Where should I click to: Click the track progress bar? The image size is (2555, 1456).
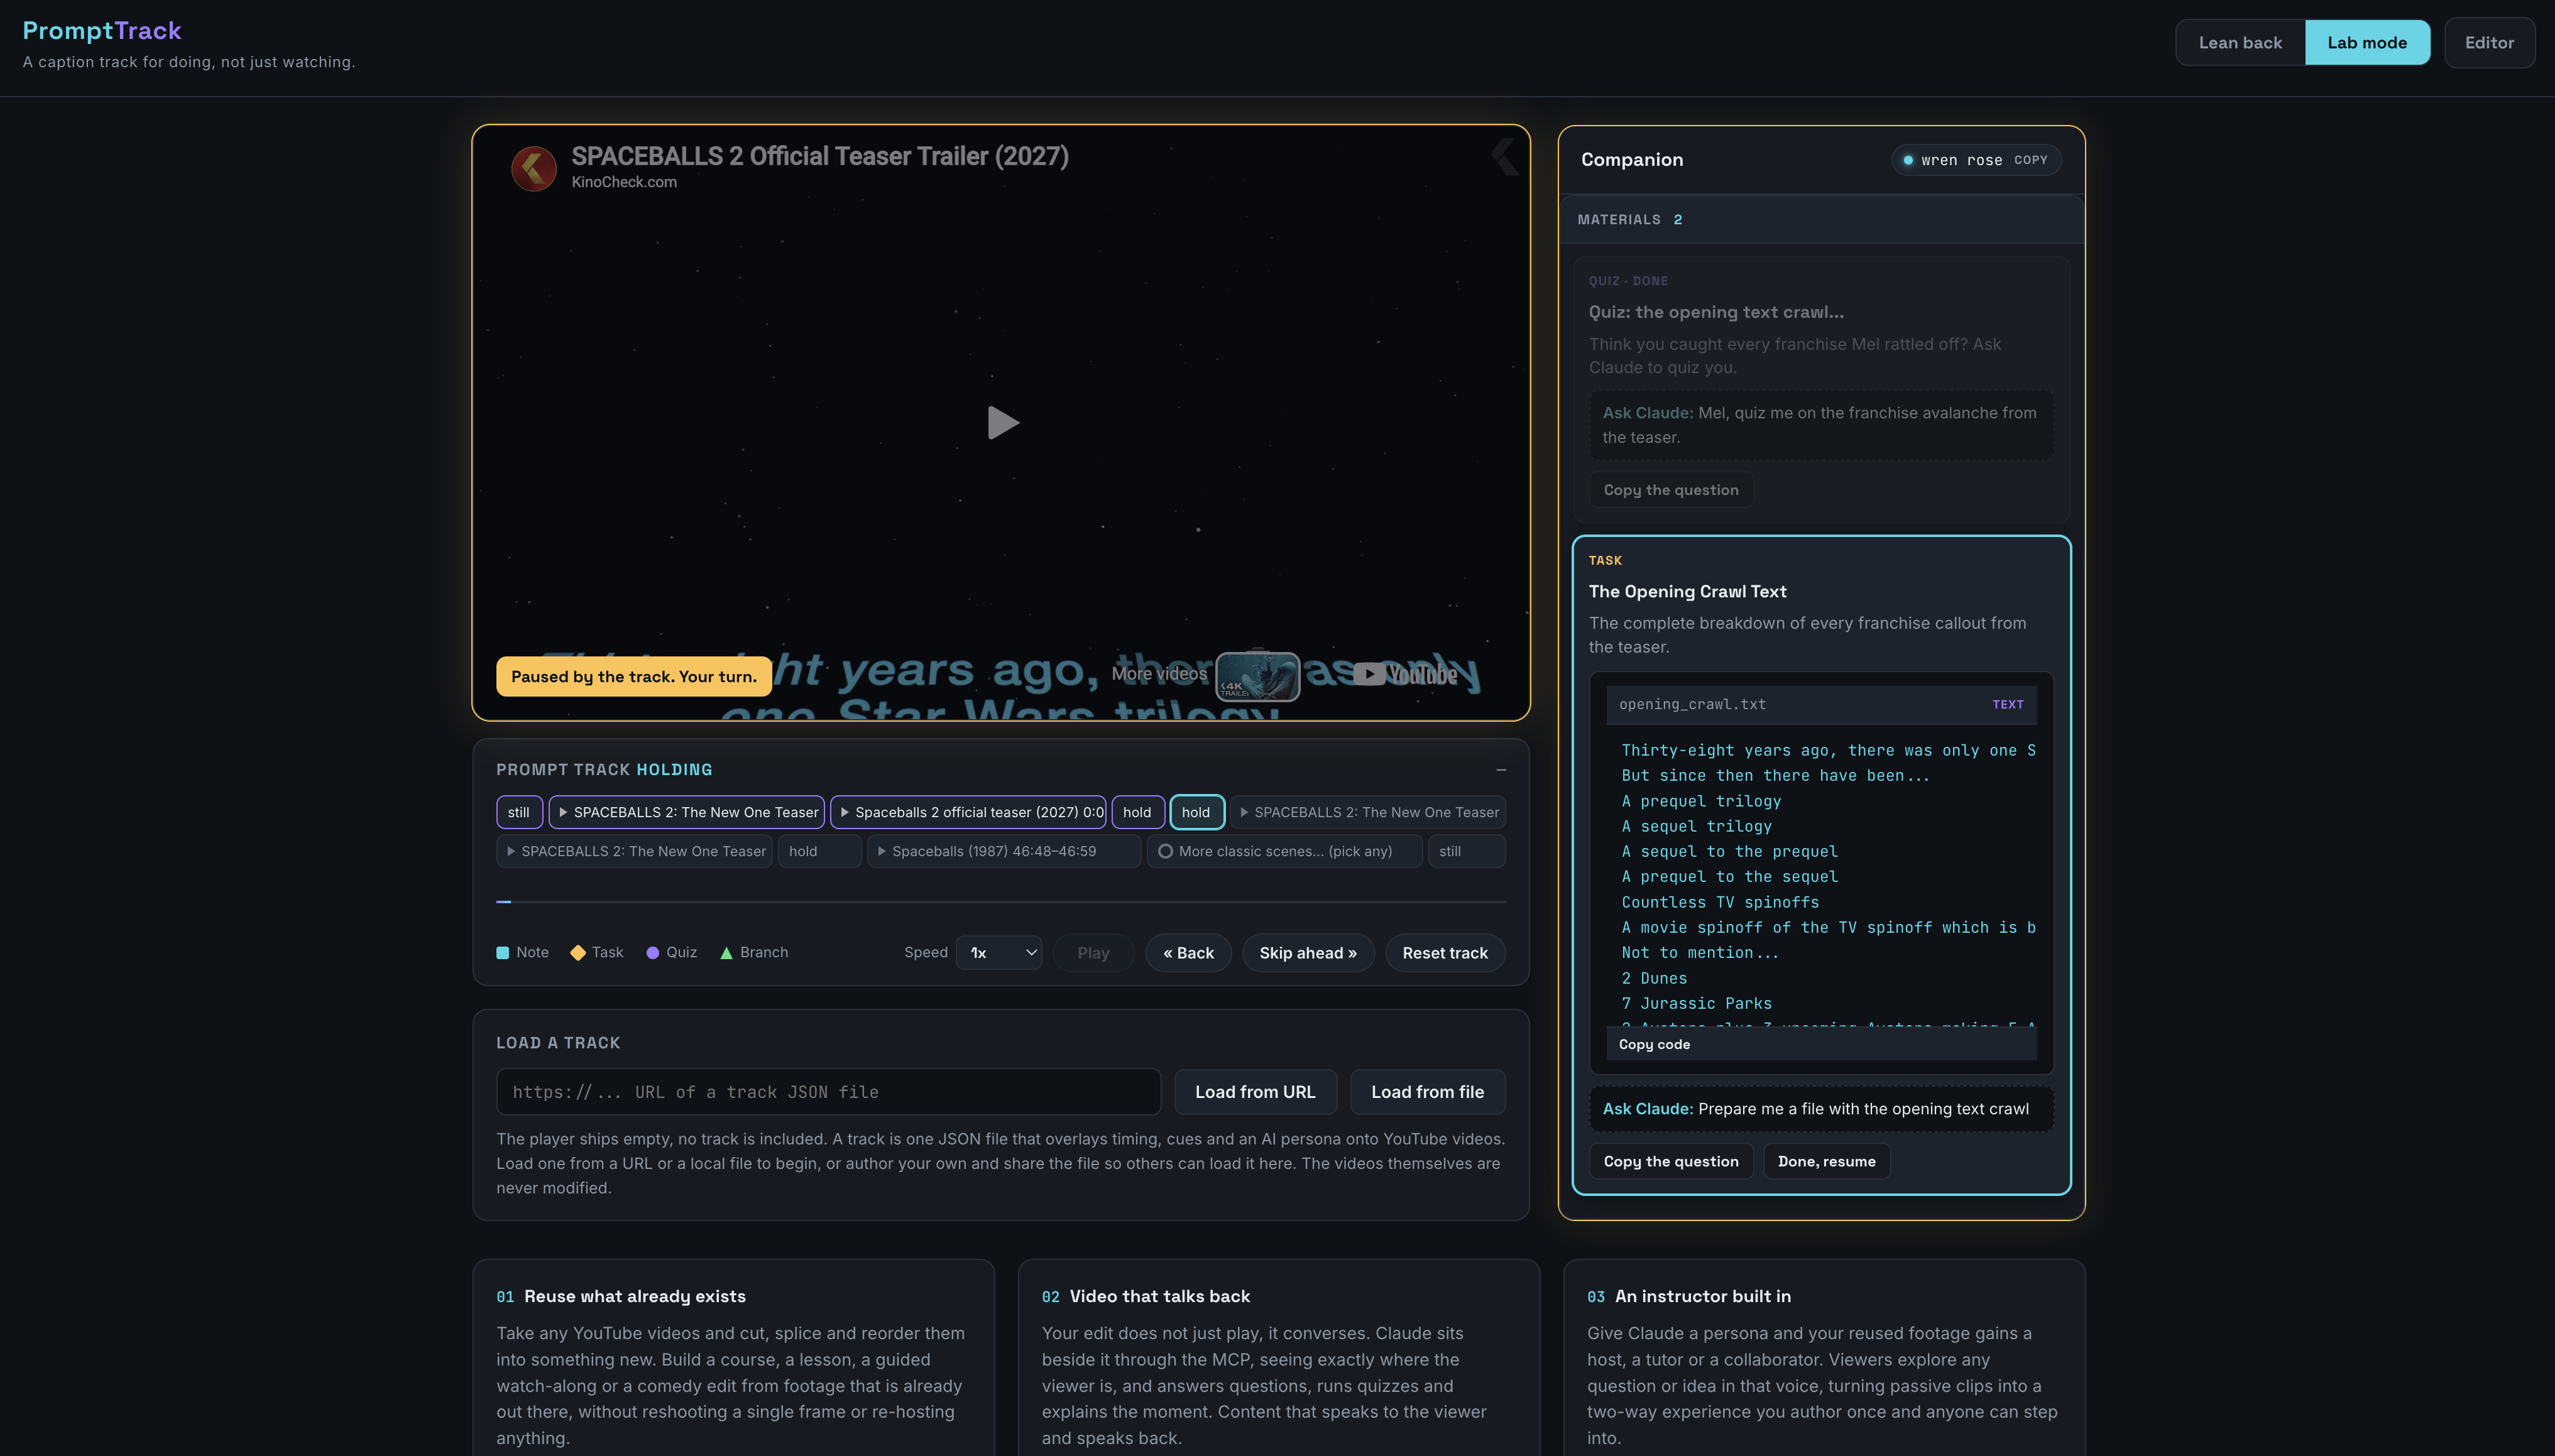(x=1000, y=902)
